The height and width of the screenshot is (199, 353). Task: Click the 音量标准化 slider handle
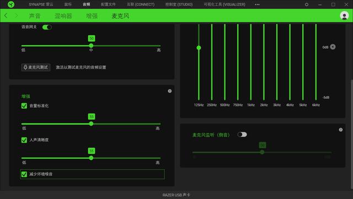[91, 124]
